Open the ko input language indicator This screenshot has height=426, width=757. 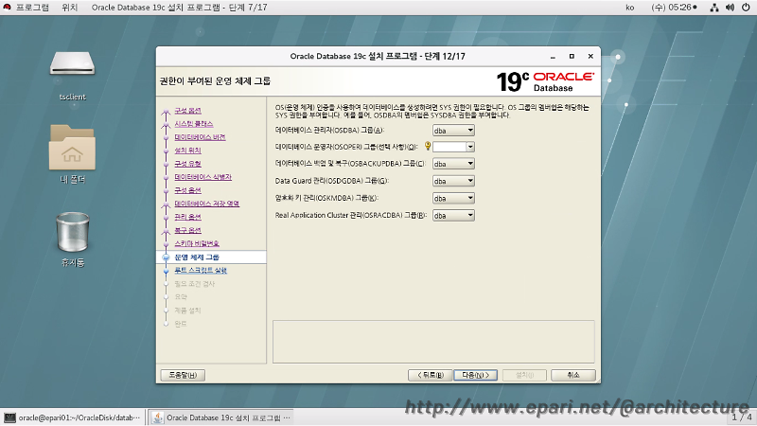click(630, 8)
